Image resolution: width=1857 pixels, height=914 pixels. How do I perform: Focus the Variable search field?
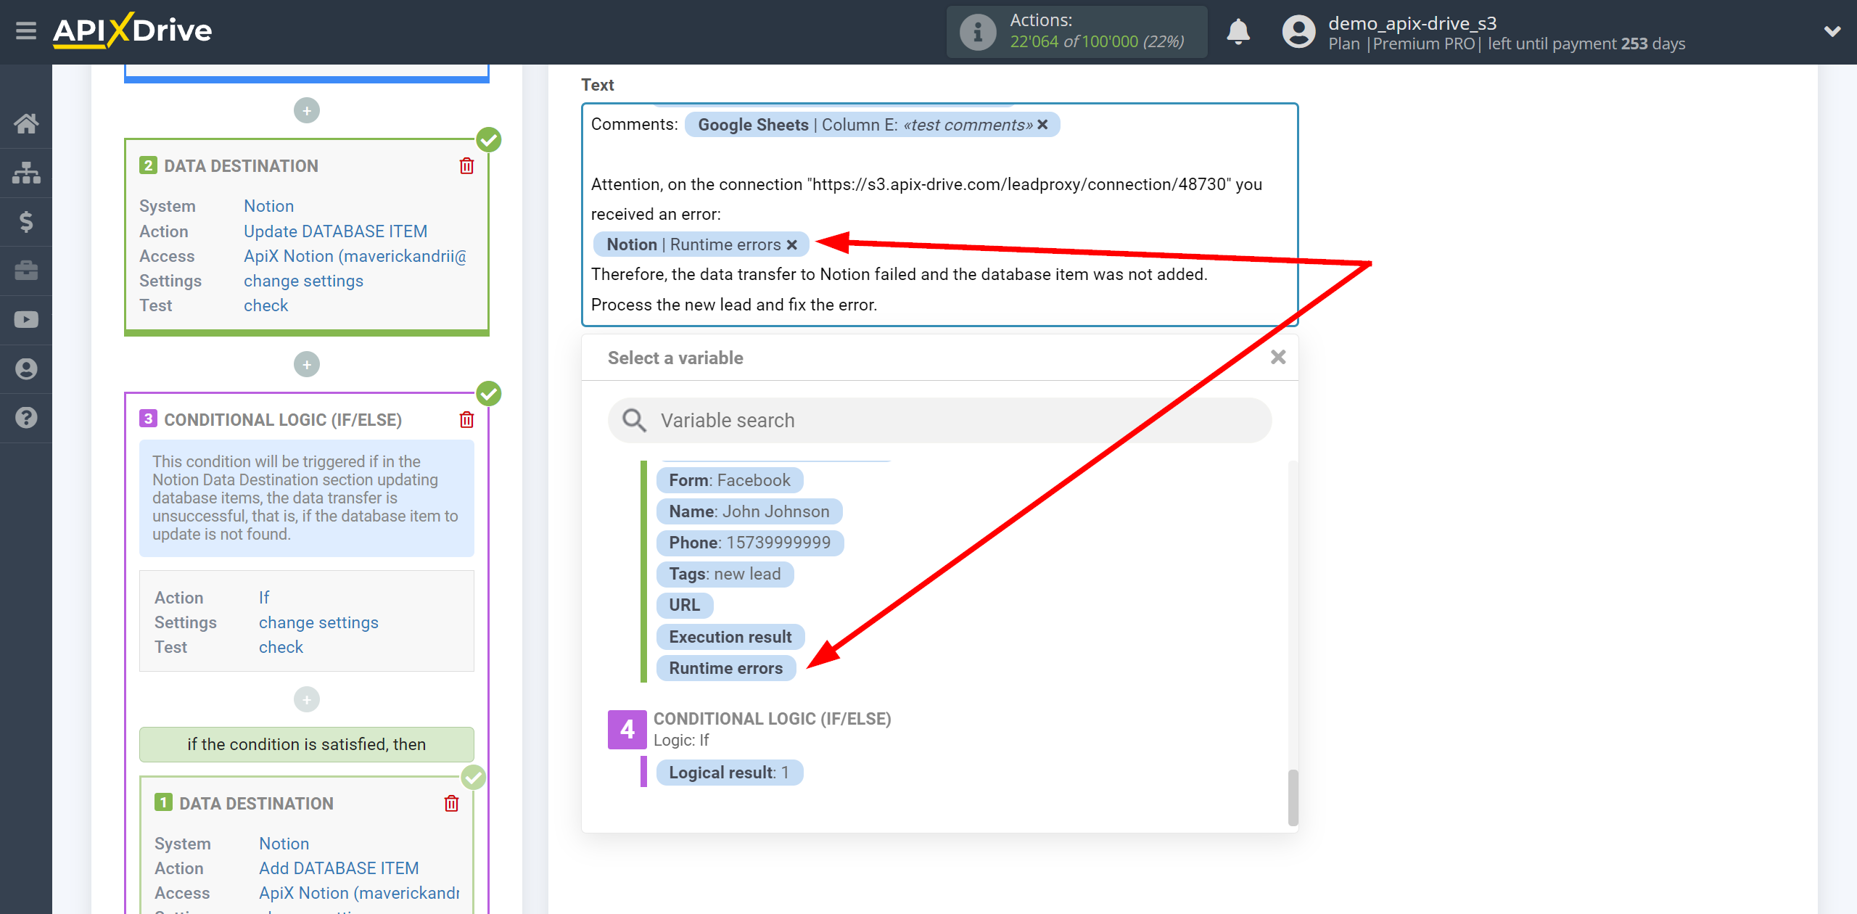[x=940, y=420]
